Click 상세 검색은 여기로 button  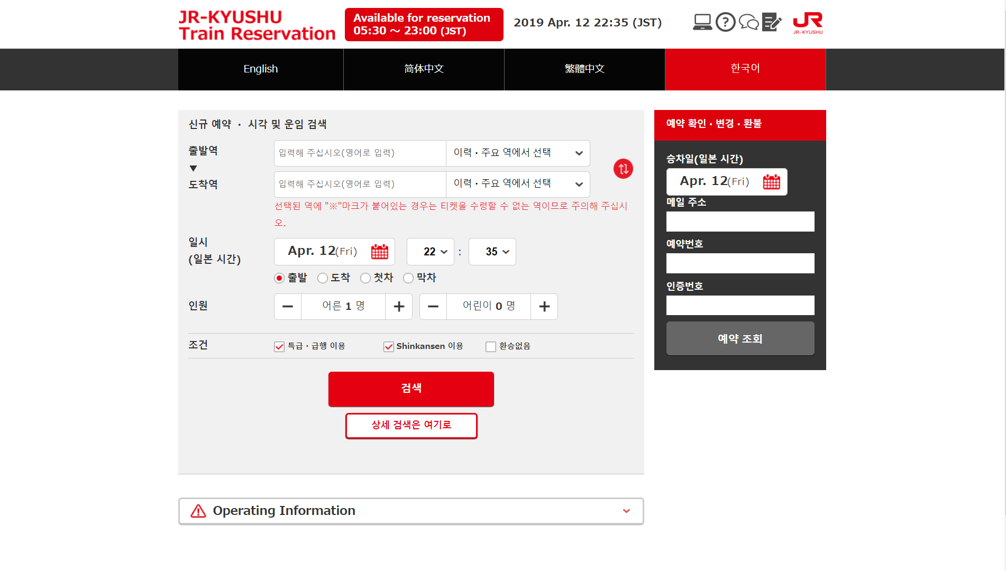(x=411, y=426)
